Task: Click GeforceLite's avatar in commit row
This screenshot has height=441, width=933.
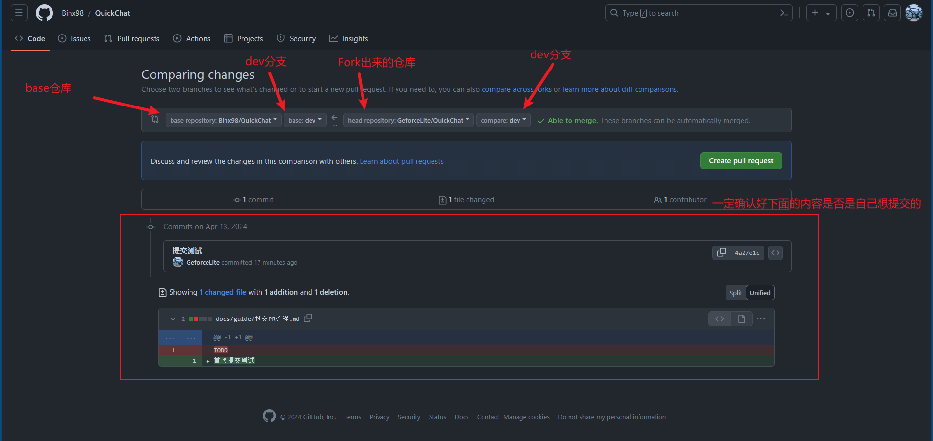Action: point(178,262)
